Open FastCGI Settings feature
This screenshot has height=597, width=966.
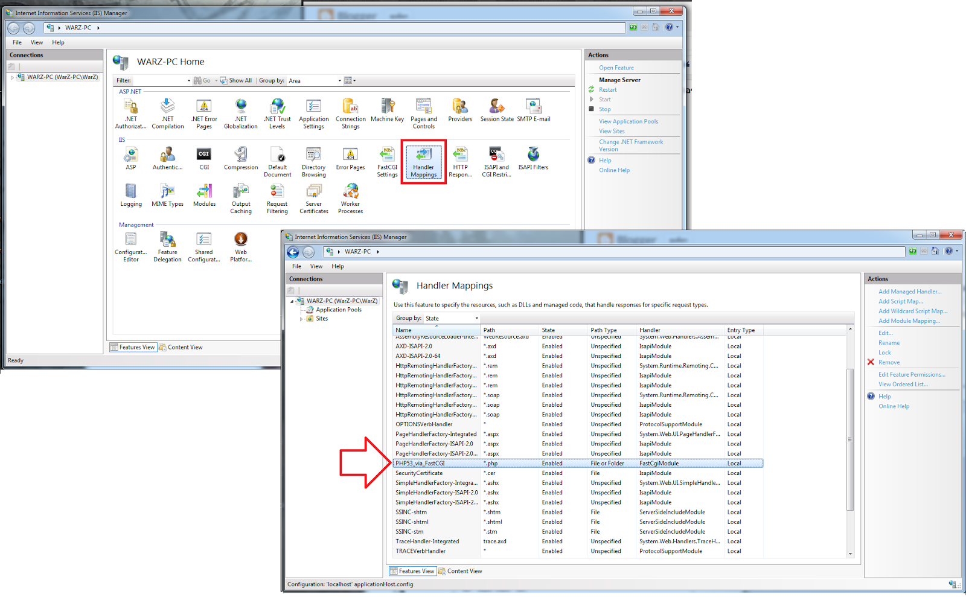388,162
